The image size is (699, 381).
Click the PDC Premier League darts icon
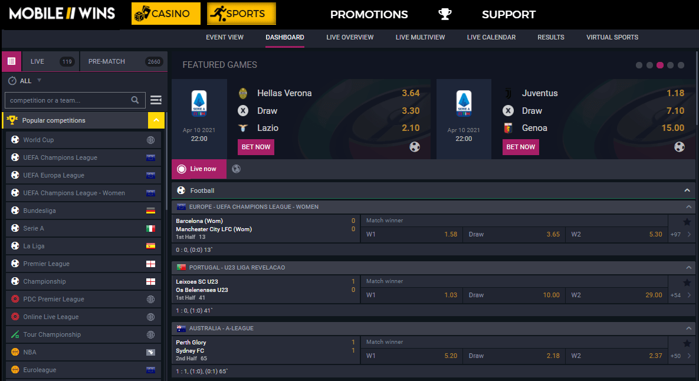coord(15,299)
